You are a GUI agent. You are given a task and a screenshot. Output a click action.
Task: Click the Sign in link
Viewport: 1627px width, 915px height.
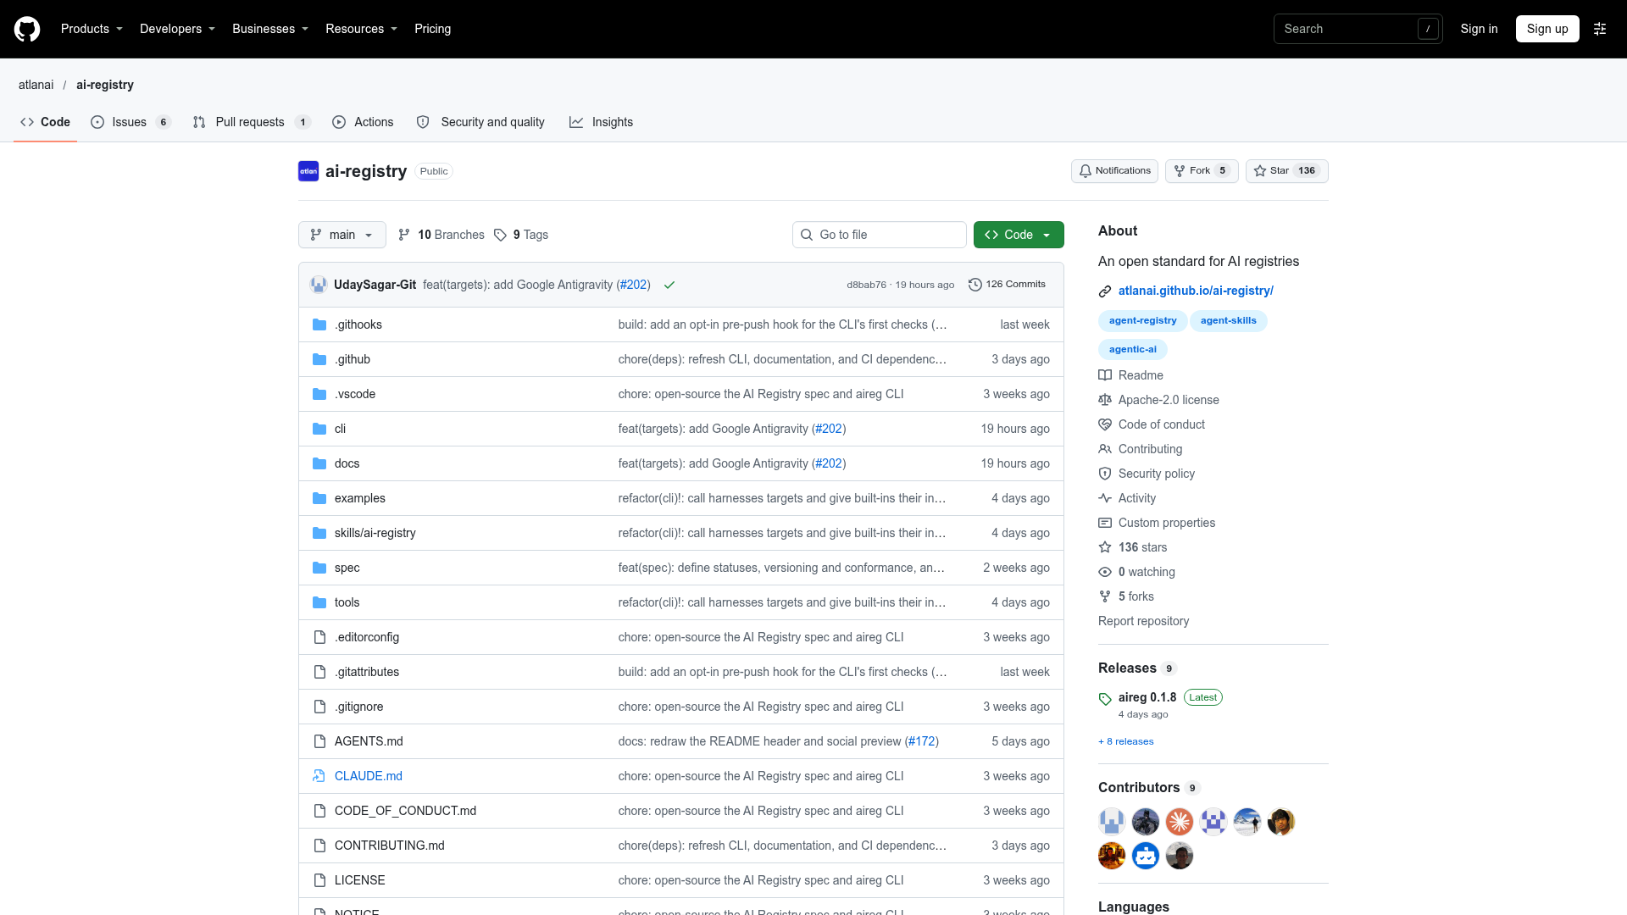(1479, 29)
